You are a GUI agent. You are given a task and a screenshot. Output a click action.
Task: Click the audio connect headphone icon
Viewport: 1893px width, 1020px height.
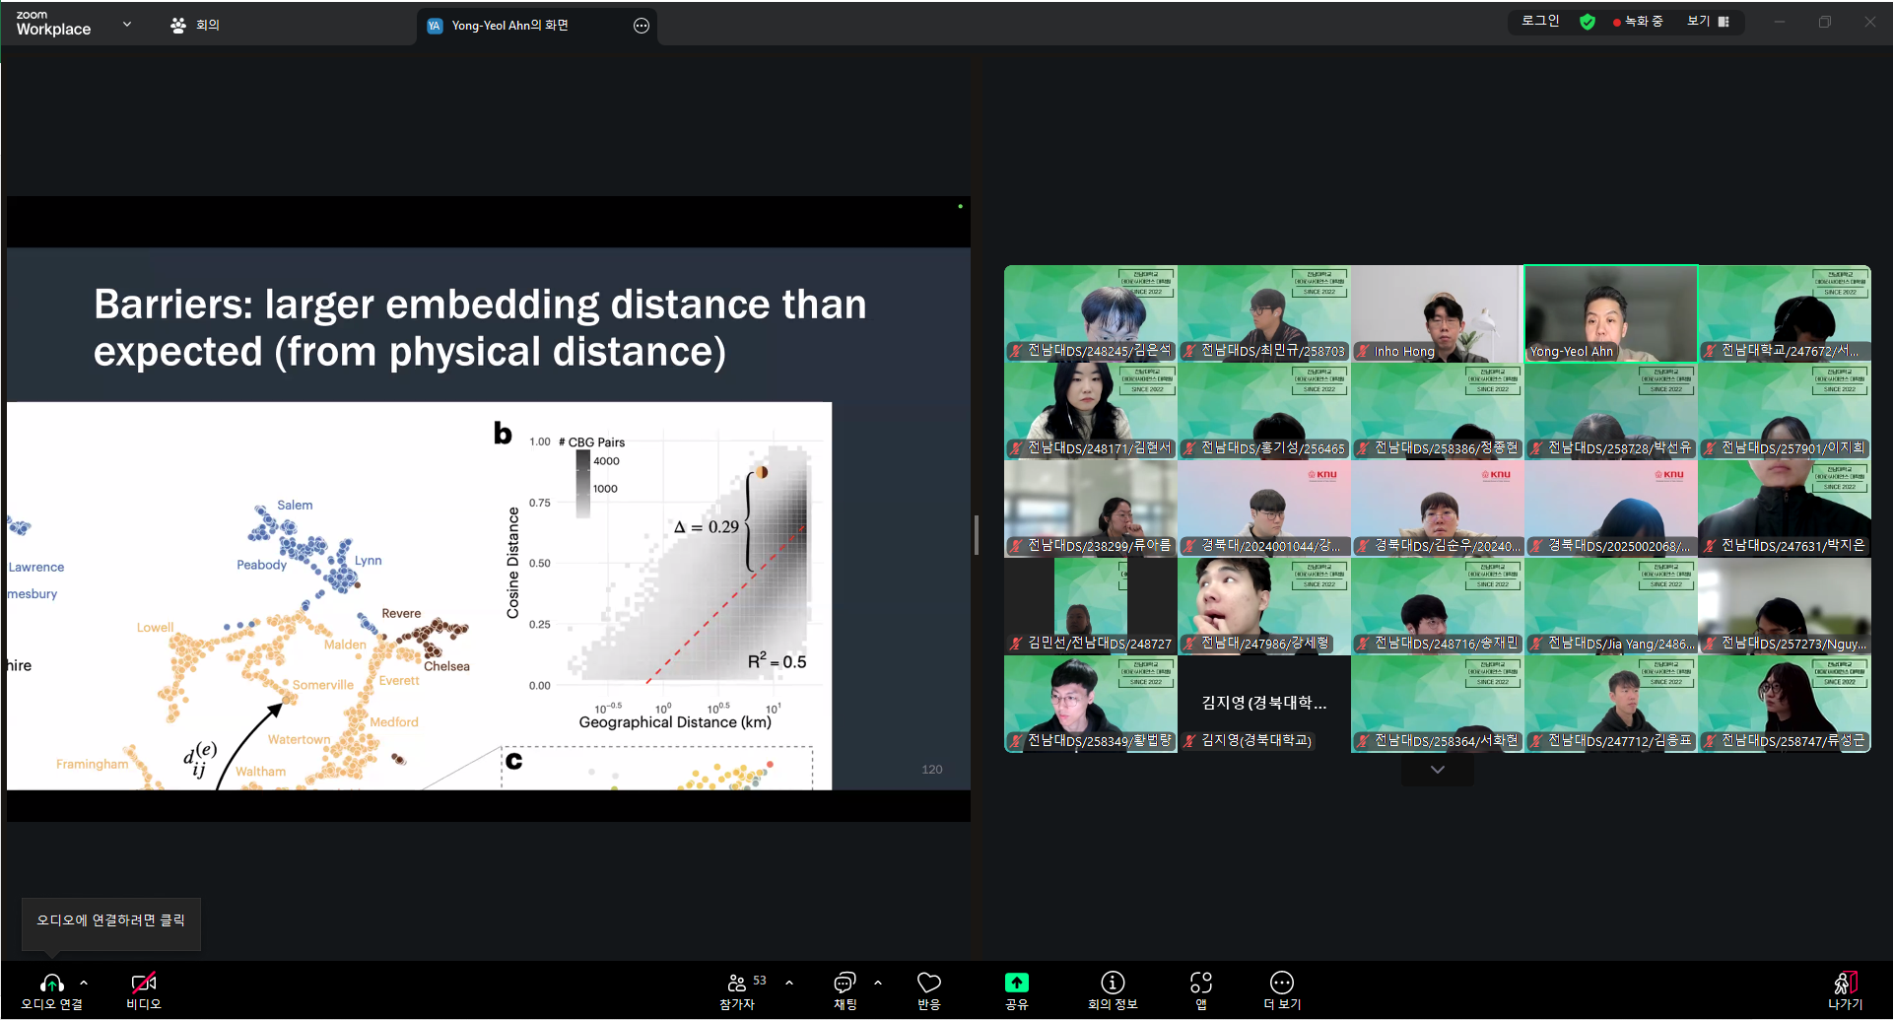(x=51, y=984)
